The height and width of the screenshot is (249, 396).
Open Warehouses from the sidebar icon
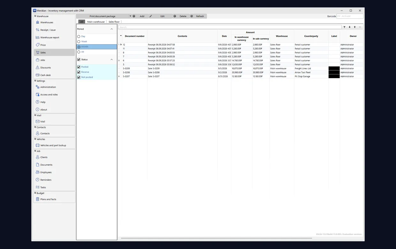(37, 22)
